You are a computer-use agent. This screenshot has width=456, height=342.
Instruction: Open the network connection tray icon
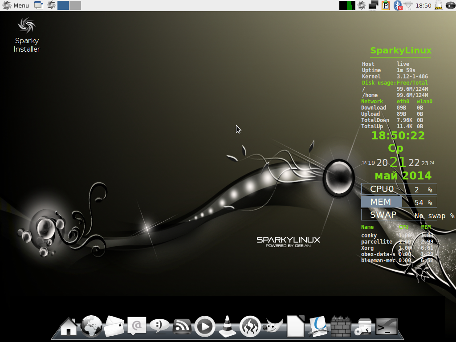[409, 5]
